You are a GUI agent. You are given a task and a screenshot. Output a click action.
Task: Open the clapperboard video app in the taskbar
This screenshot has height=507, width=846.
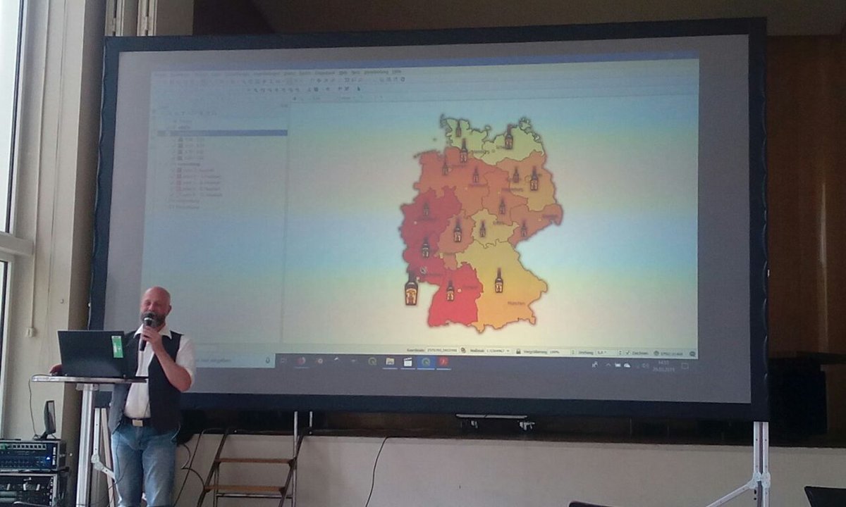click(x=407, y=362)
